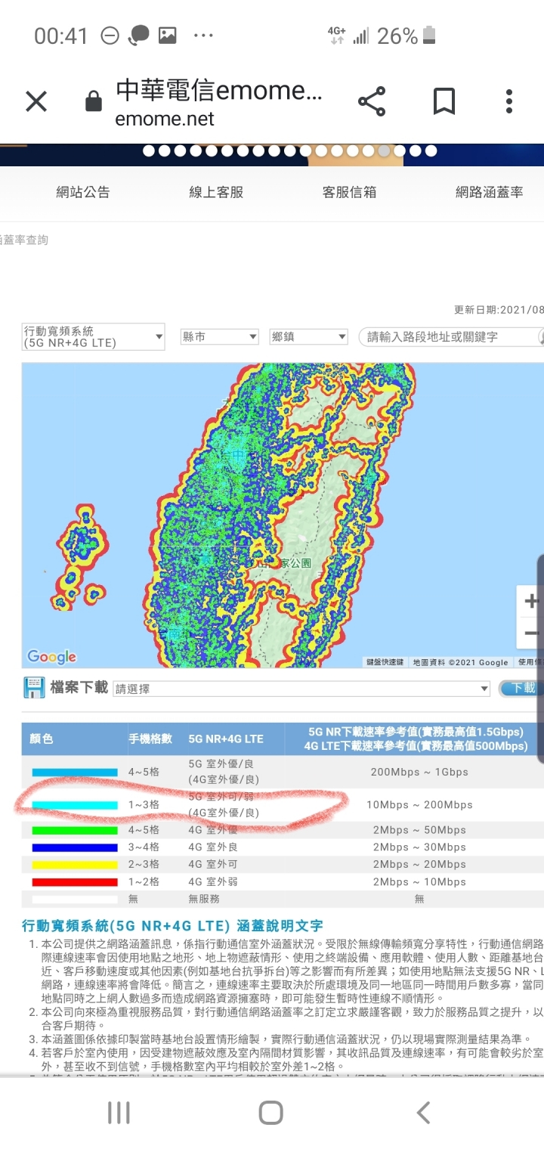Viewport: 544px width, 1149px height.
Task: Zoom in on map with plus button
Action: coord(531,602)
